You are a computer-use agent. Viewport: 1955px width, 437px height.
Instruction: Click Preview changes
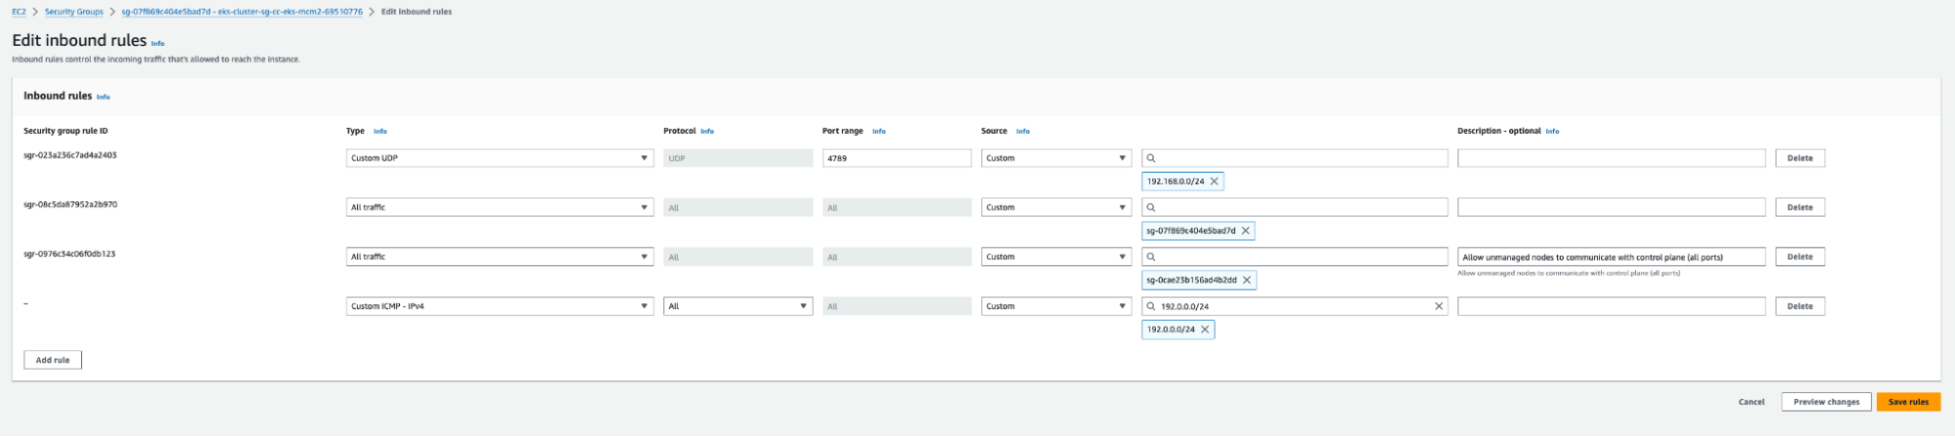click(1826, 402)
